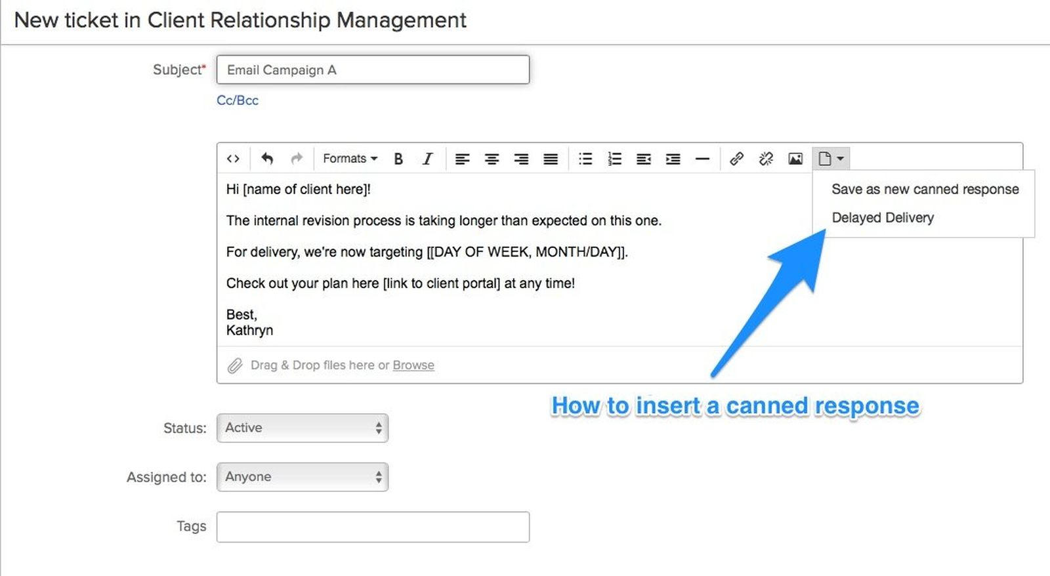Click the Subject input field

(373, 70)
